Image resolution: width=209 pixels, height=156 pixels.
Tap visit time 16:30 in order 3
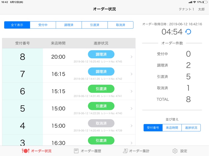(58, 143)
